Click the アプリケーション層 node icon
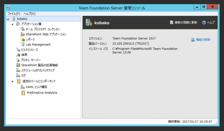 pyautogui.click(x=18, y=24)
